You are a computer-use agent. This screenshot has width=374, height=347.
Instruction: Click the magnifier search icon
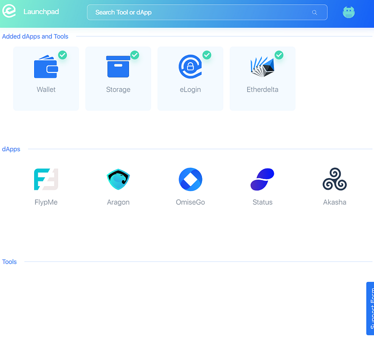tap(315, 13)
